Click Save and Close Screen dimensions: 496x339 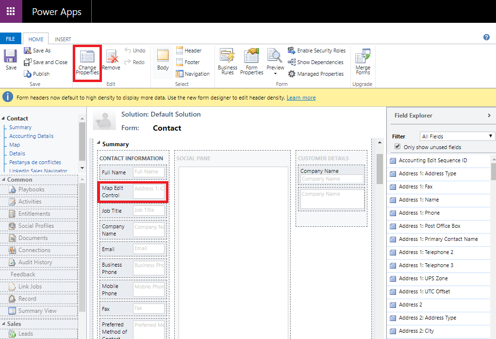[x=46, y=62]
